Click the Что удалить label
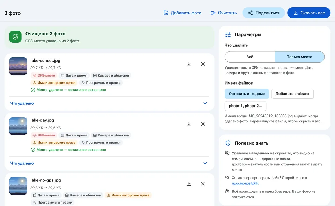 [x=236, y=45]
